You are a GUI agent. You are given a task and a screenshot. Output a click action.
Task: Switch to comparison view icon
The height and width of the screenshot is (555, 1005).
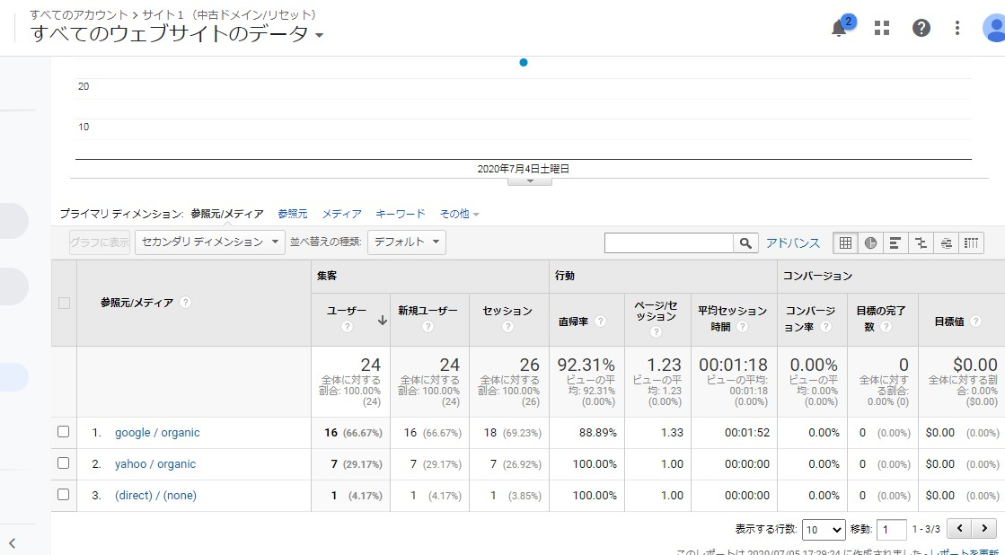pos(921,242)
